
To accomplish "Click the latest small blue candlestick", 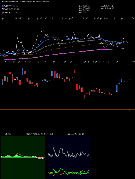I will pos(124,81).
